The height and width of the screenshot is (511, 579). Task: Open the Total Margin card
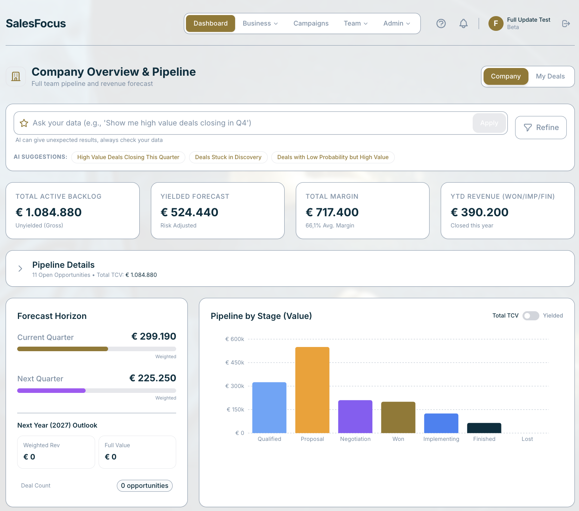(x=362, y=211)
